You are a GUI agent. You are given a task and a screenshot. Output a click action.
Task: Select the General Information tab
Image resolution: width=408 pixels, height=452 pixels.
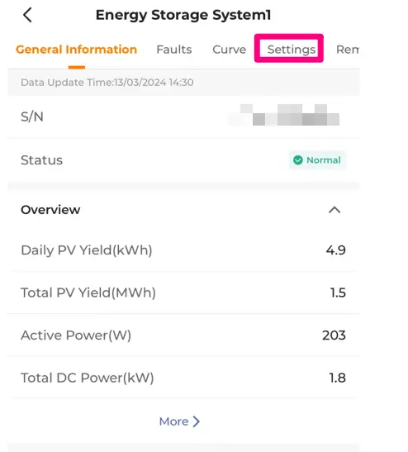[76, 50]
